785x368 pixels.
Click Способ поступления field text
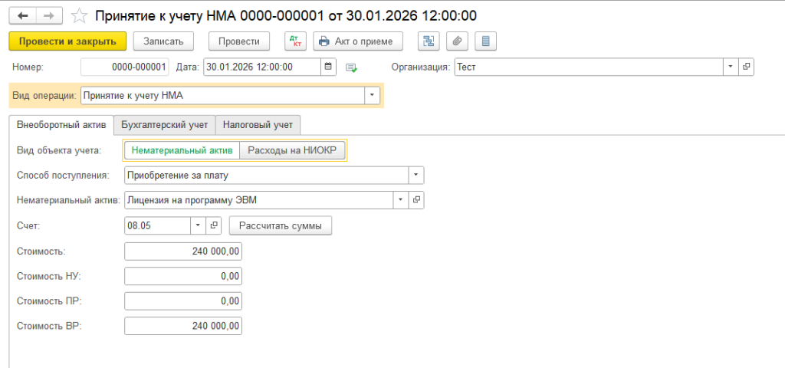(267, 175)
